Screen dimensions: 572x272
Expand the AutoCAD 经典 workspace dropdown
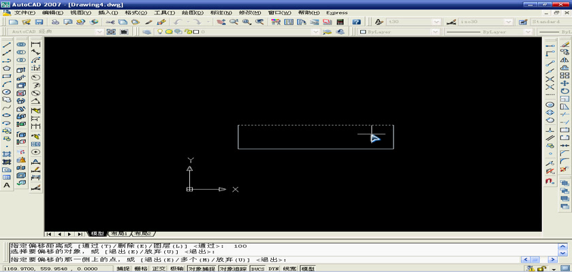pos(100,32)
